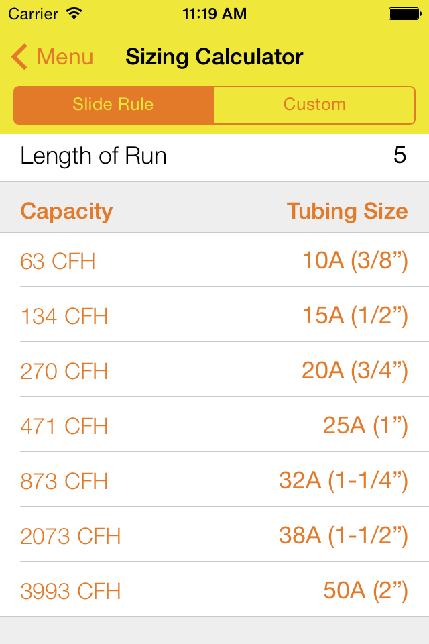Edit the Length of Run value 5
The height and width of the screenshot is (644, 429).
pyautogui.click(x=400, y=156)
